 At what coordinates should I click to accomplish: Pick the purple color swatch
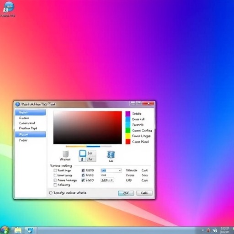coord(128,114)
